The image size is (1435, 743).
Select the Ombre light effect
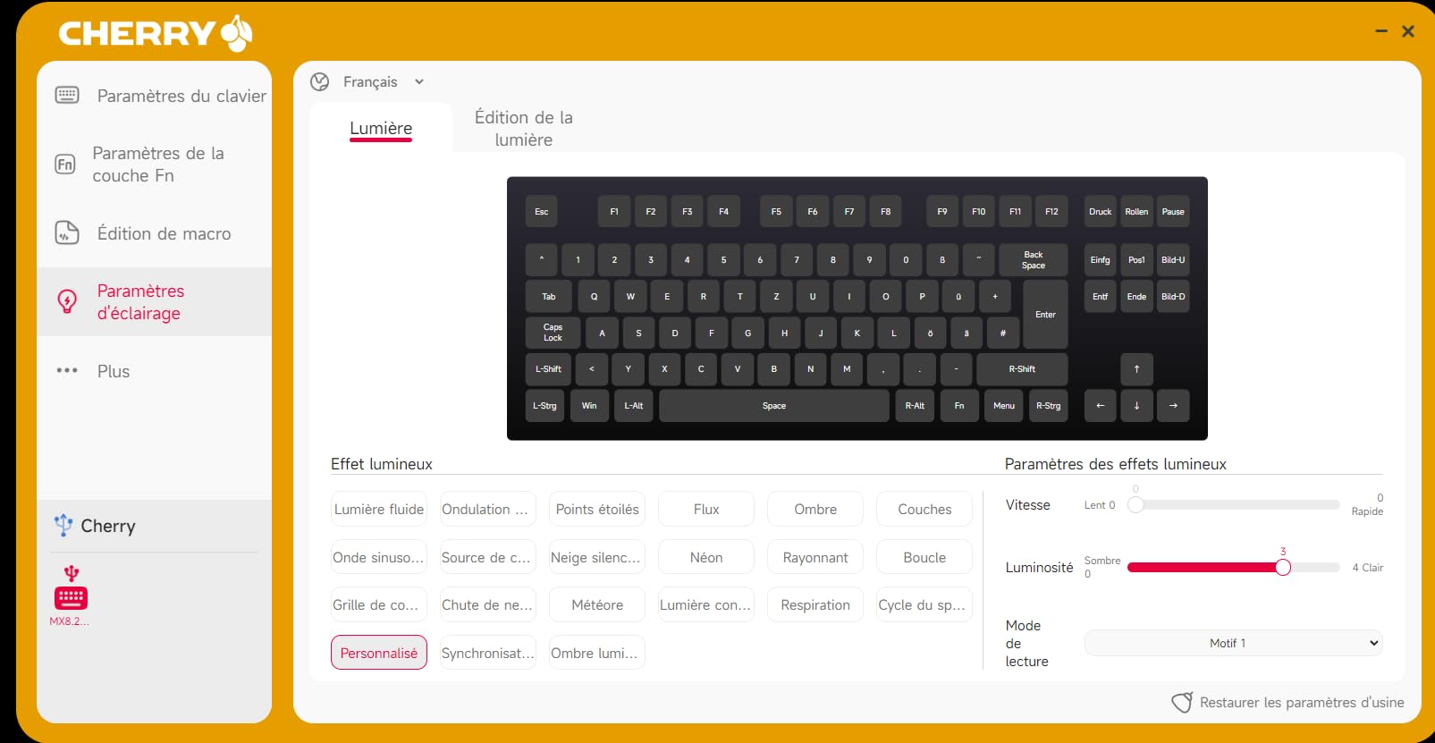click(815, 509)
